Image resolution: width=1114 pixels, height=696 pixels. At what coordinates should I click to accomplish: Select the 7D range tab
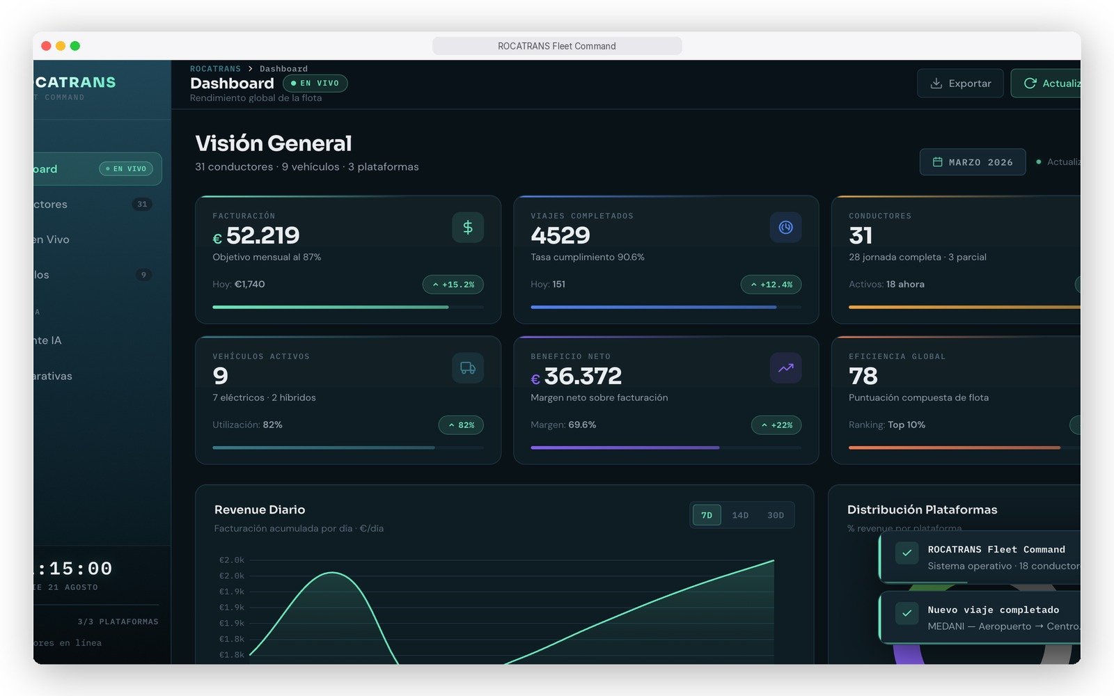click(x=707, y=515)
